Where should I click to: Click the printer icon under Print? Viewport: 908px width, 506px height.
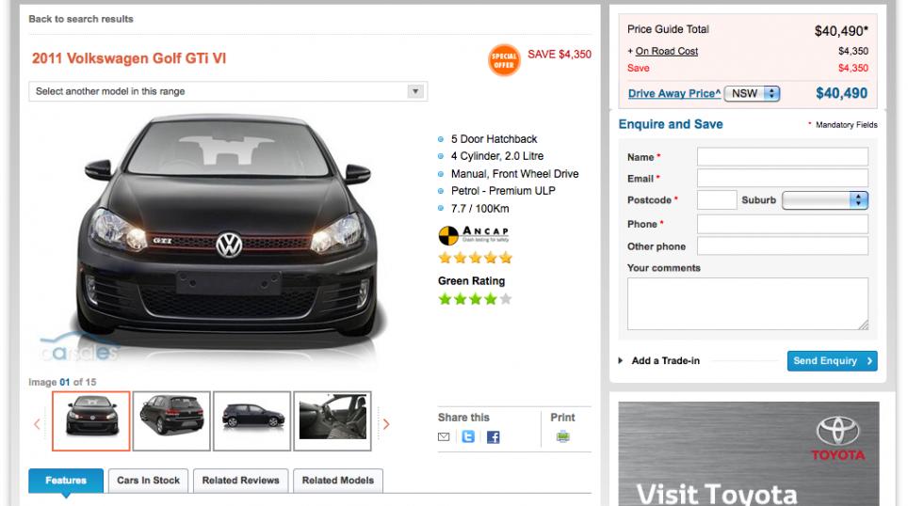click(563, 436)
